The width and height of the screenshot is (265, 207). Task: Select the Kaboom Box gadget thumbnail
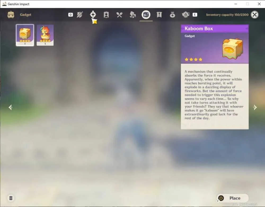click(x=25, y=35)
